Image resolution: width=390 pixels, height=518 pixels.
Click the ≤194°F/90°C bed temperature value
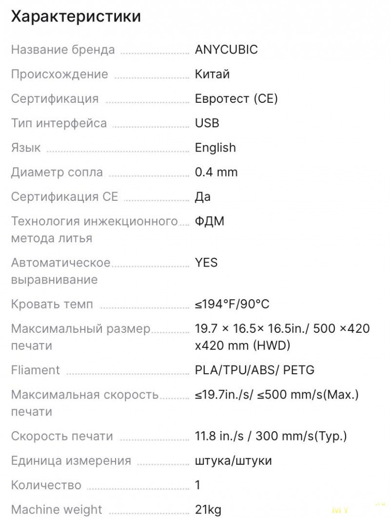point(232,304)
